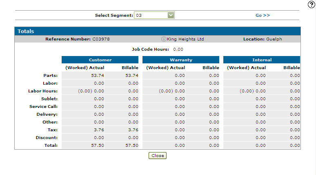Viewport: 316px width, 175px height.
Task: Click the Job Code Hours value
Action: pyautogui.click(x=178, y=49)
